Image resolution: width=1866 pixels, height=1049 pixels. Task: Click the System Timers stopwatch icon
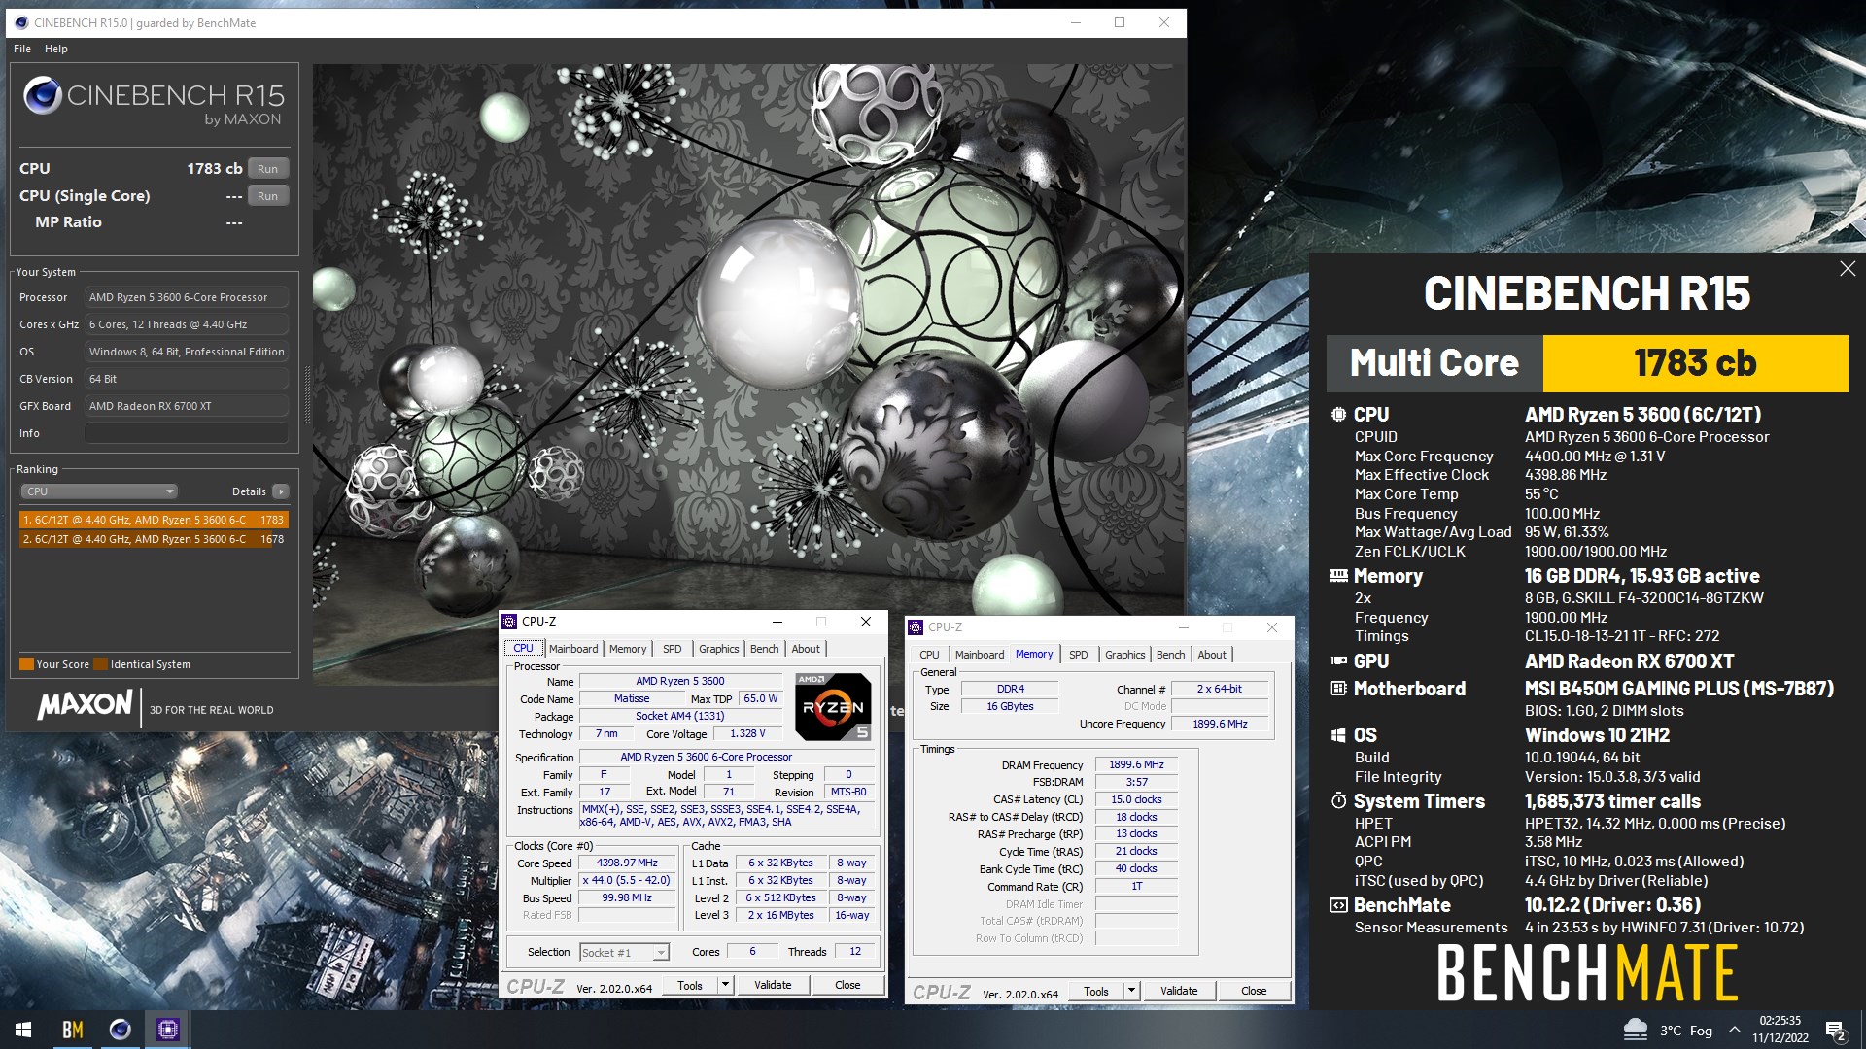1338,801
